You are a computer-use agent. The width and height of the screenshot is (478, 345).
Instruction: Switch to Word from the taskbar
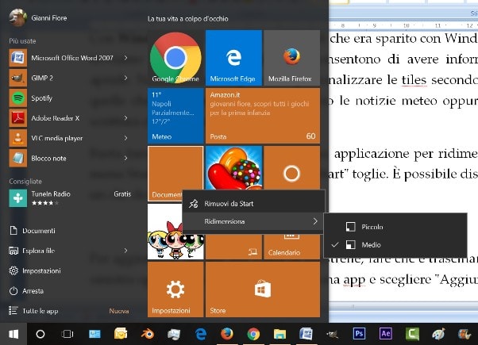click(306, 334)
